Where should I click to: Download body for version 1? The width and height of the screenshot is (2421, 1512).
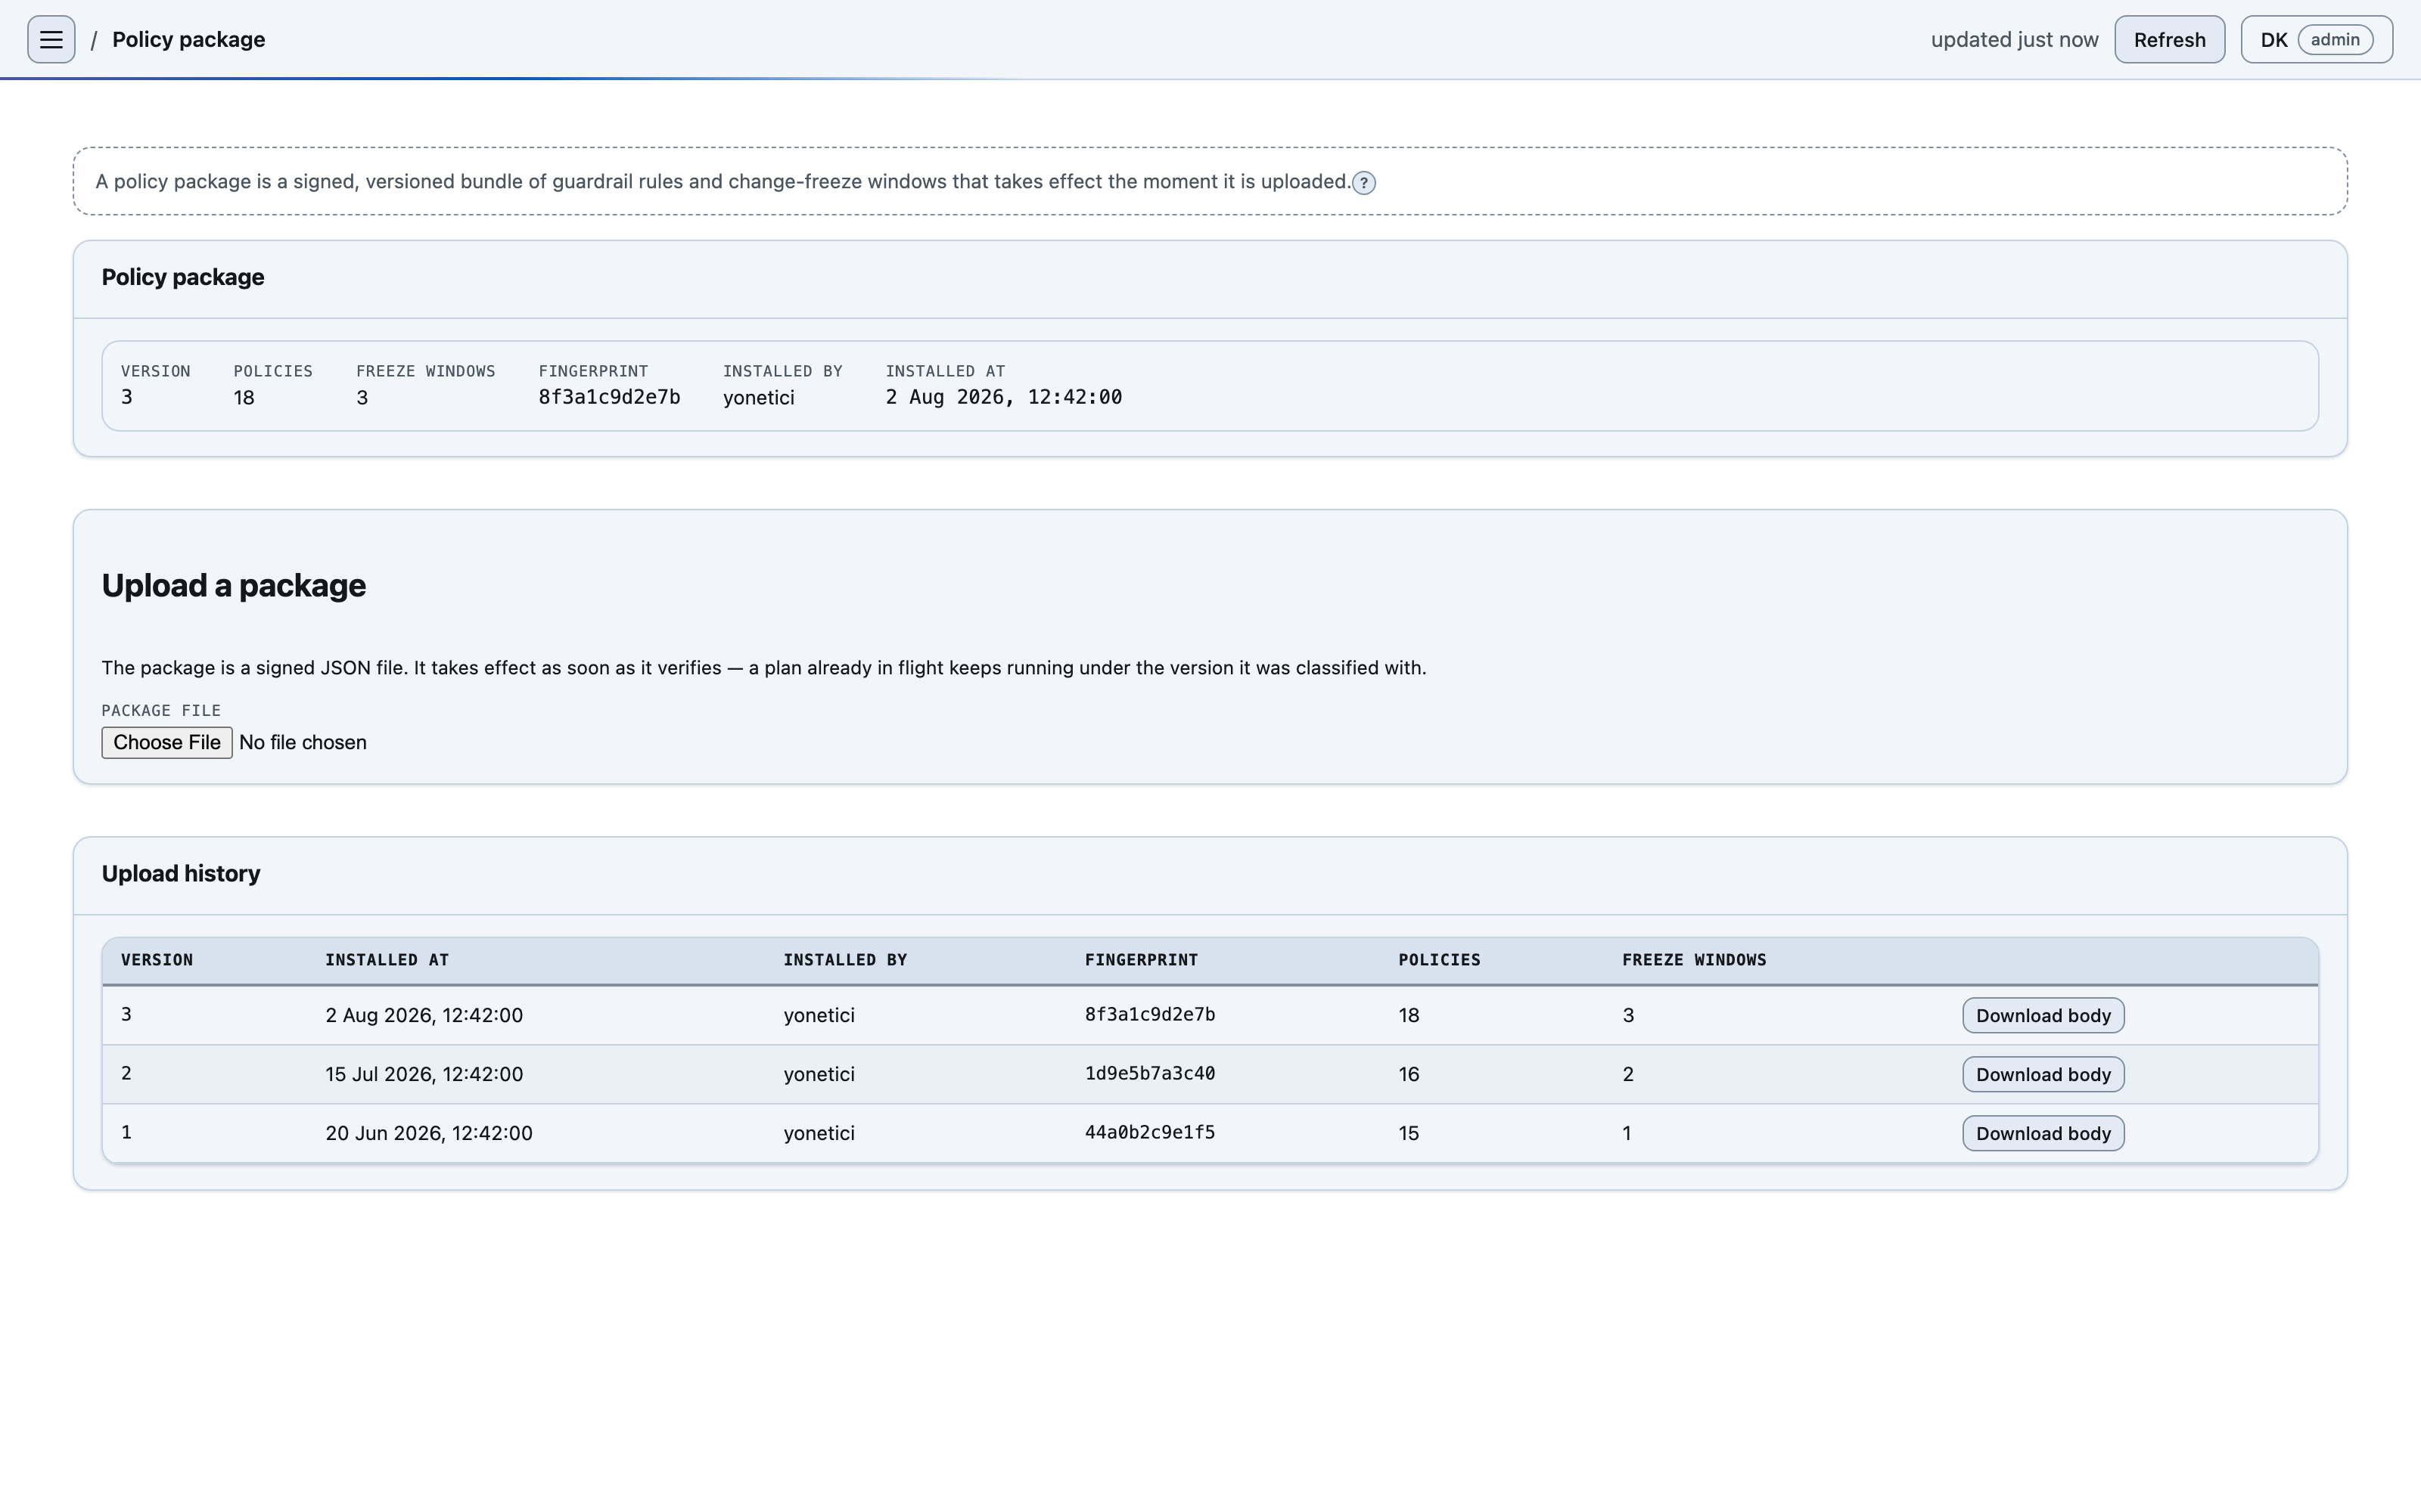click(x=2043, y=1133)
